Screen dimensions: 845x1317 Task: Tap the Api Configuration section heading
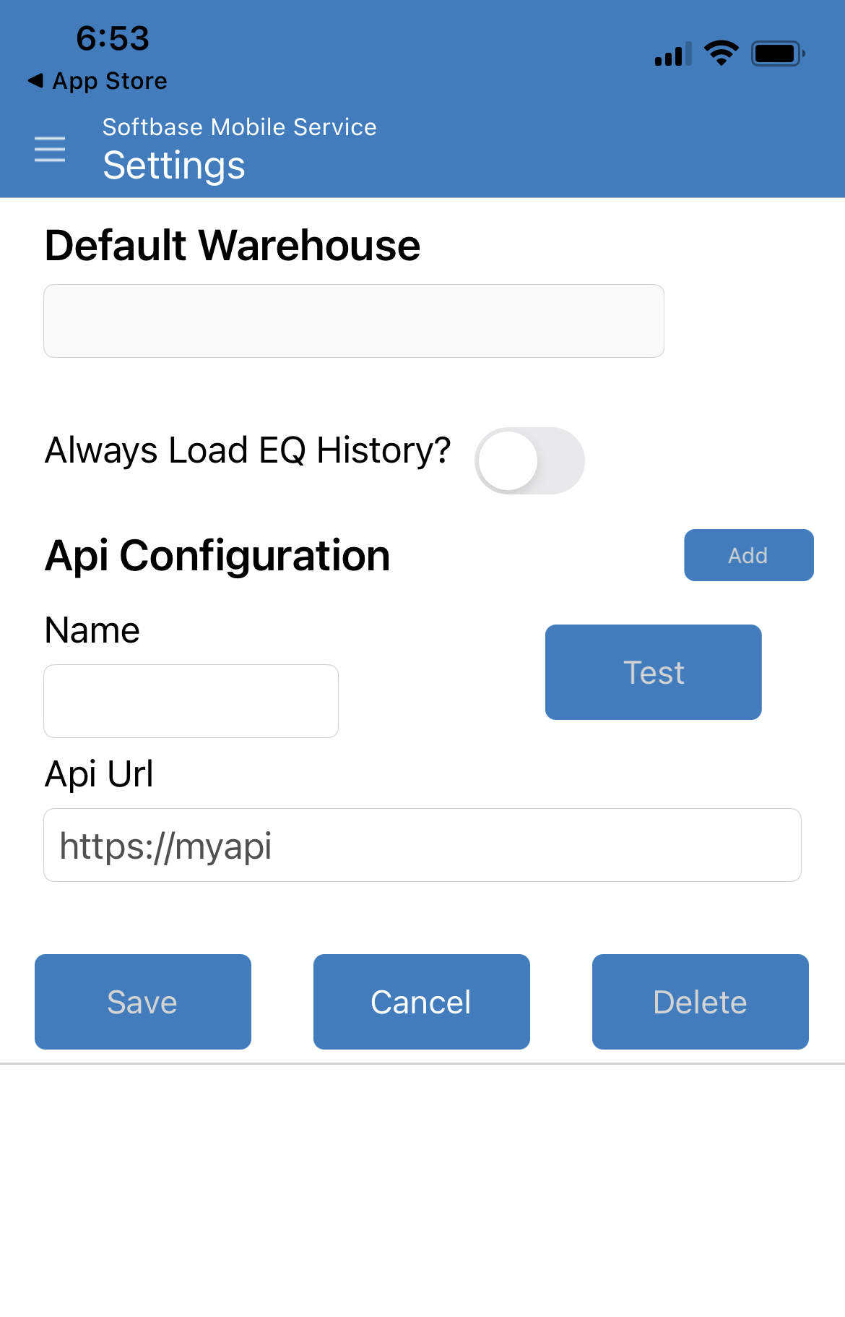click(217, 556)
